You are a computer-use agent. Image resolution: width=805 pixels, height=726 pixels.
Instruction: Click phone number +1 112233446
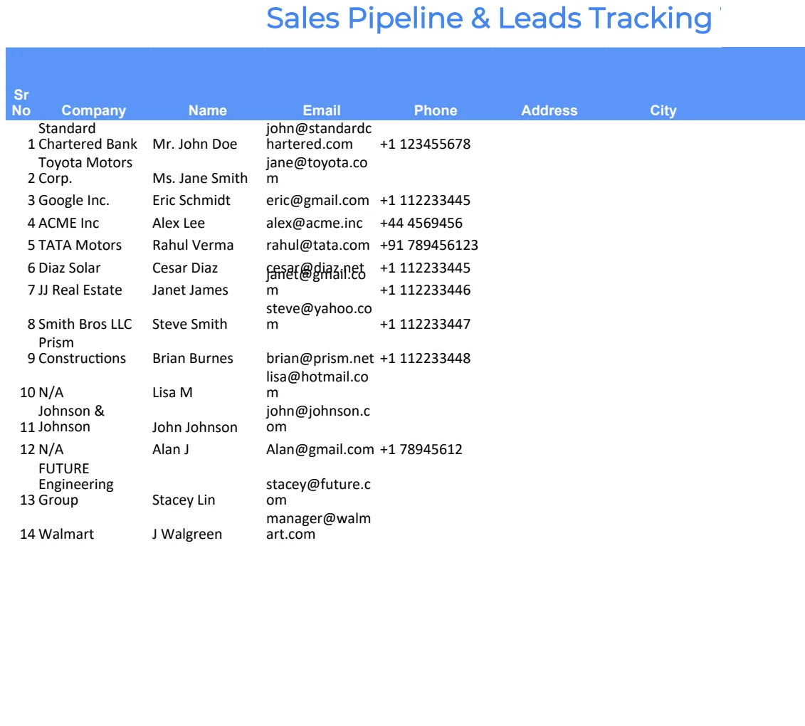click(425, 290)
